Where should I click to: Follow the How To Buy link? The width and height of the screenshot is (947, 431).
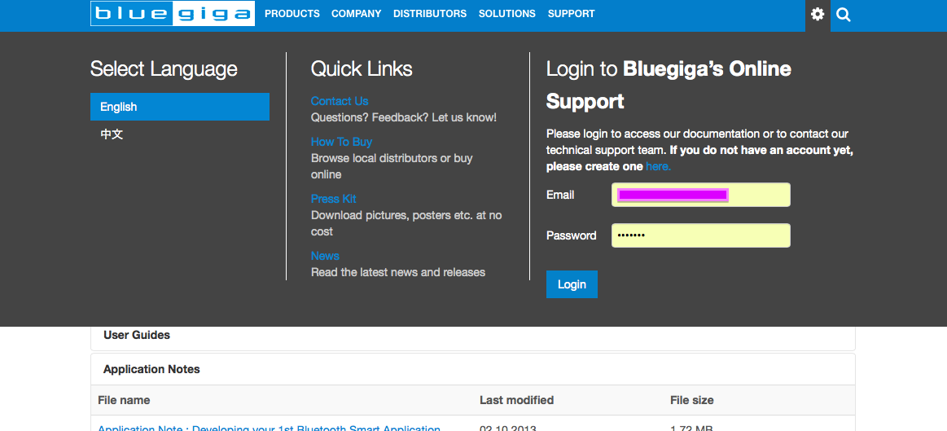tap(341, 142)
